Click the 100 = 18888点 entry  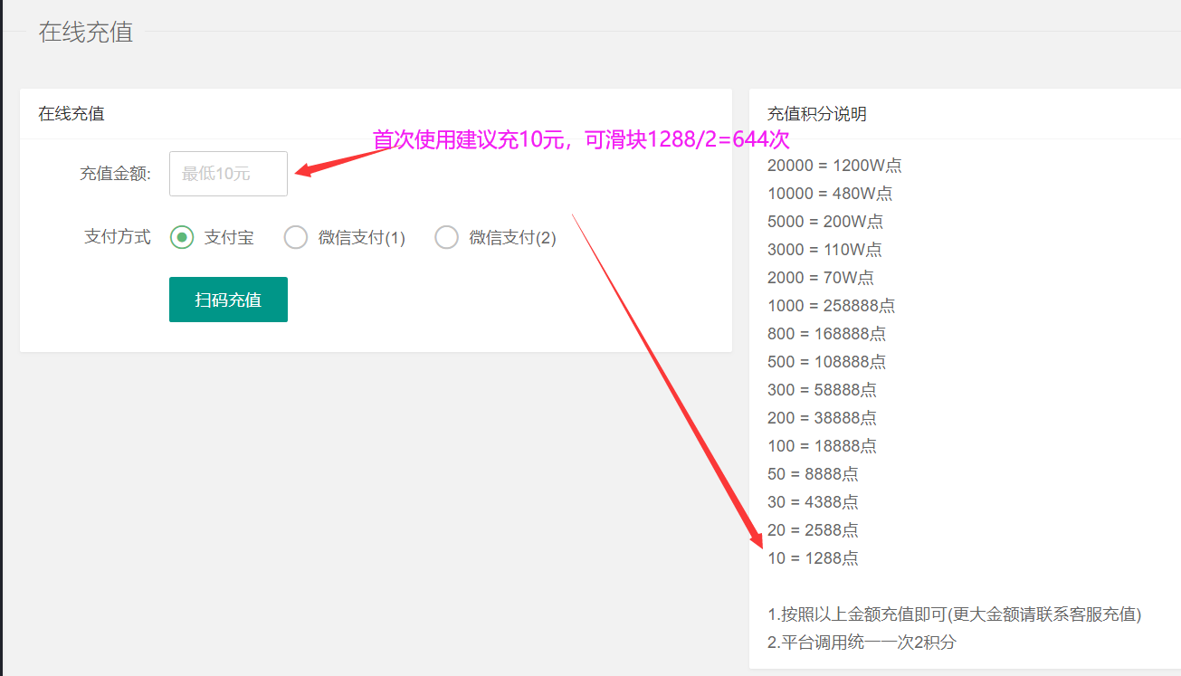tap(822, 446)
